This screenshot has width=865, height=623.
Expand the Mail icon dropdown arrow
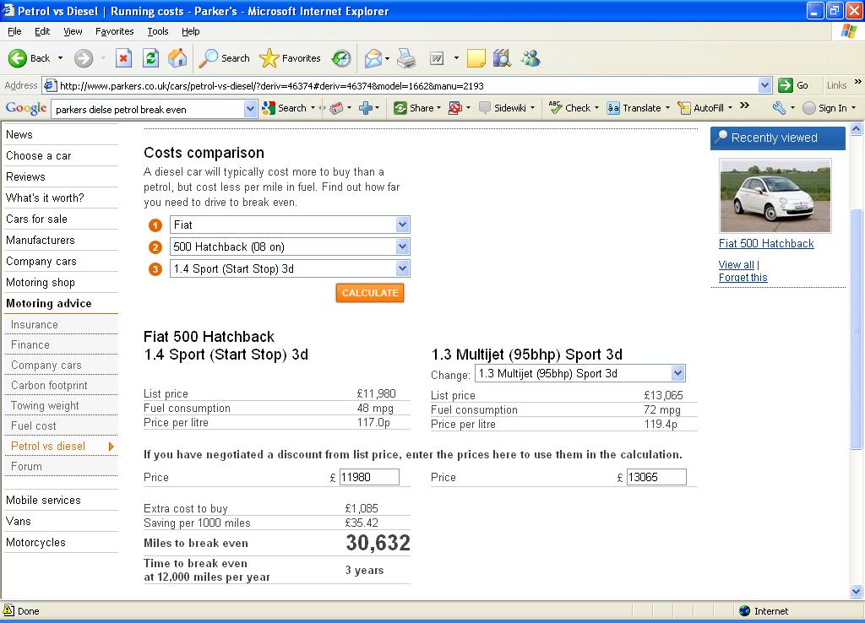[387, 58]
